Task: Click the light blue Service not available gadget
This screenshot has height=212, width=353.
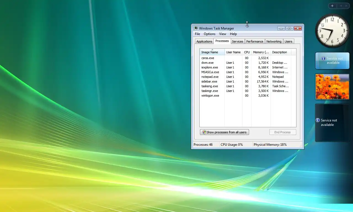Action: (x=332, y=61)
